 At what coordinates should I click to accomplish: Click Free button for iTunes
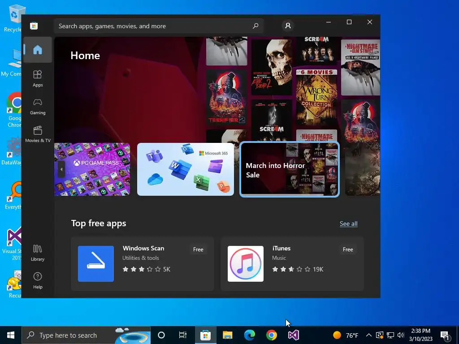point(348,249)
